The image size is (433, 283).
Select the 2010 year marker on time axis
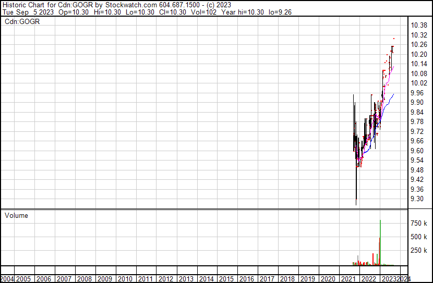click(x=125, y=279)
